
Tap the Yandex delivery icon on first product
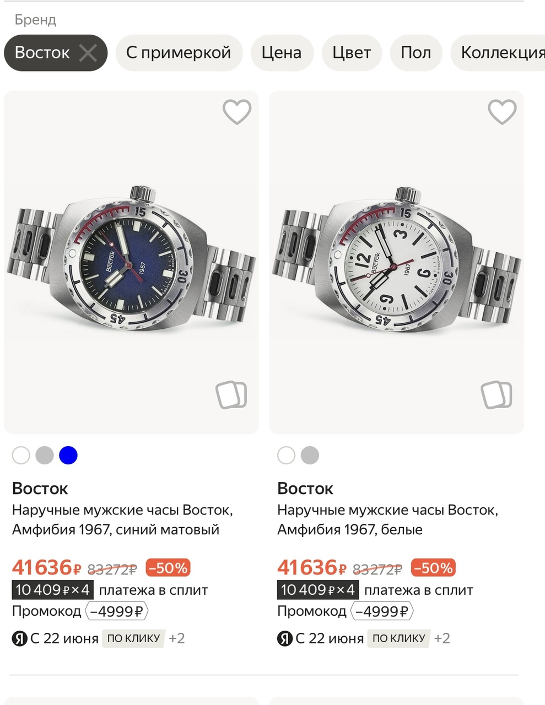pos(20,639)
